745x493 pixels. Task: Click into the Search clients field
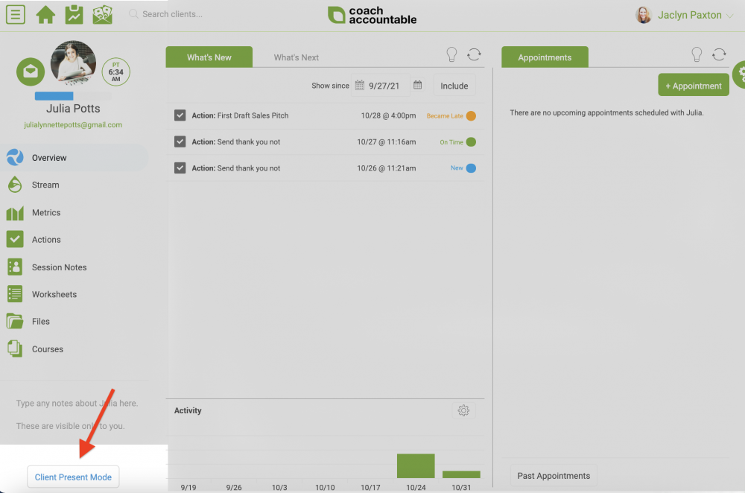(172, 14)
